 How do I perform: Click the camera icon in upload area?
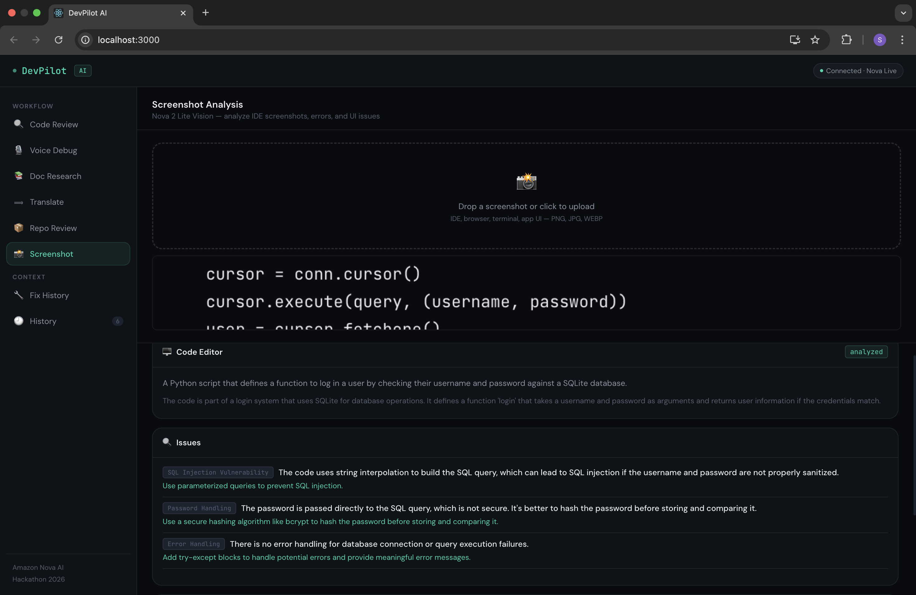(526, 181)
